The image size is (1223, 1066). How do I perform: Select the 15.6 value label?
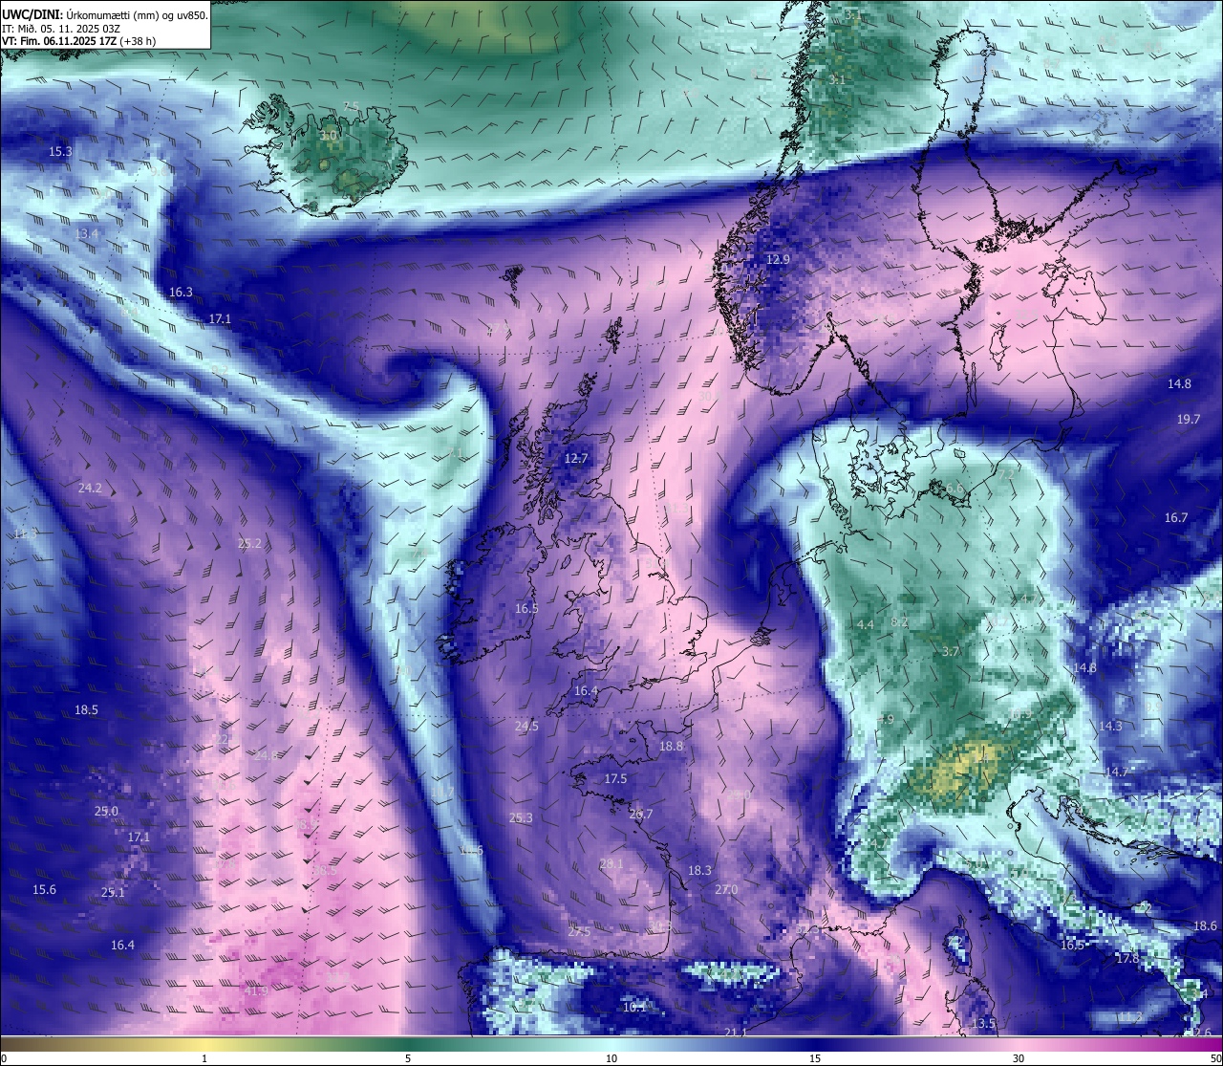44,889
